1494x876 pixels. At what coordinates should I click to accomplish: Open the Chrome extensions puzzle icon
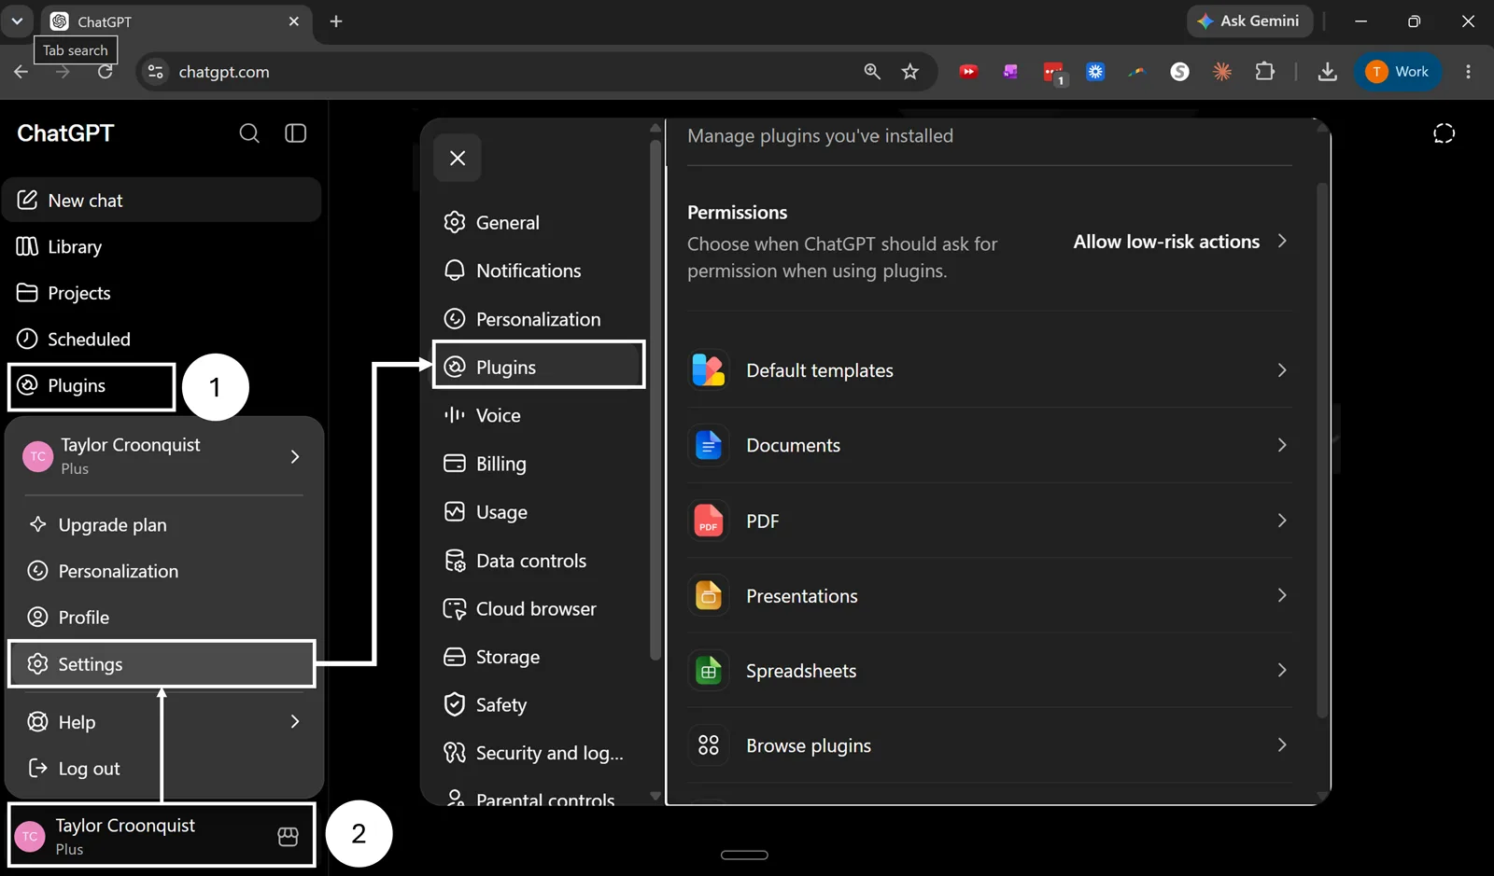[x=1264, y=72]
